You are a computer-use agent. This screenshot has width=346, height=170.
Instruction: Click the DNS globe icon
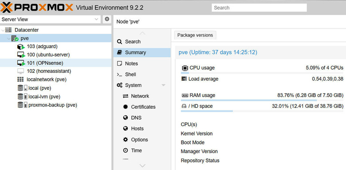(x=126, y=118)
